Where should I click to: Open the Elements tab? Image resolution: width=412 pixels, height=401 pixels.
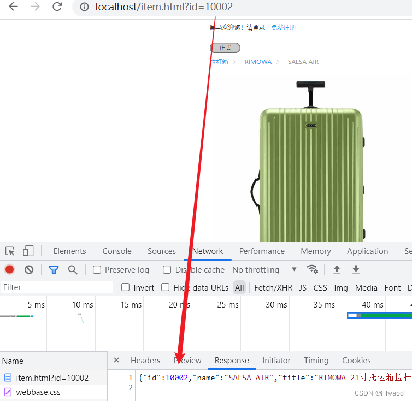tap(69, 251)
